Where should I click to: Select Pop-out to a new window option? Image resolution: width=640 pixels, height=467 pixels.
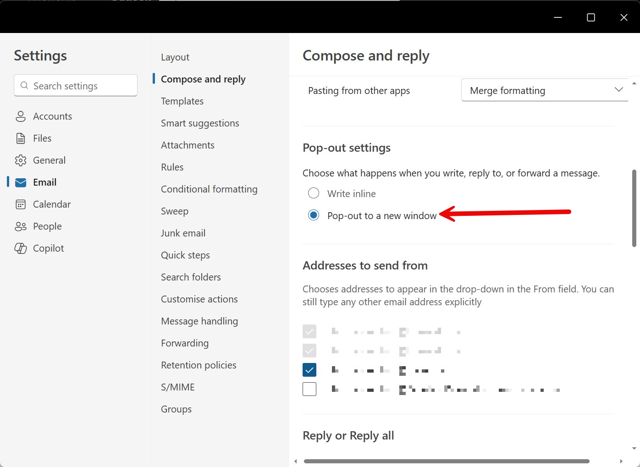click(314, 215)
